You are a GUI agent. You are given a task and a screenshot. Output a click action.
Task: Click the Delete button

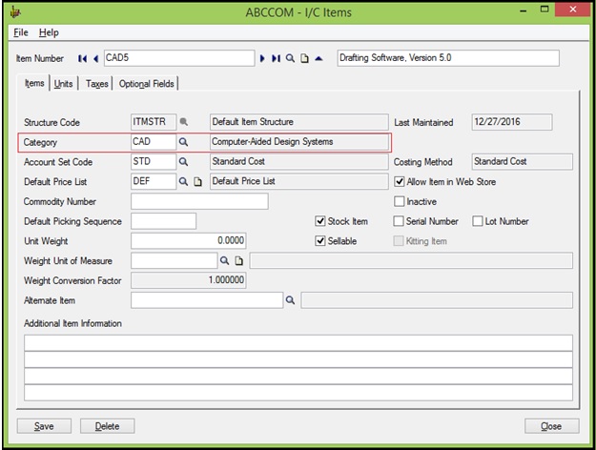[x=107, y=426]
